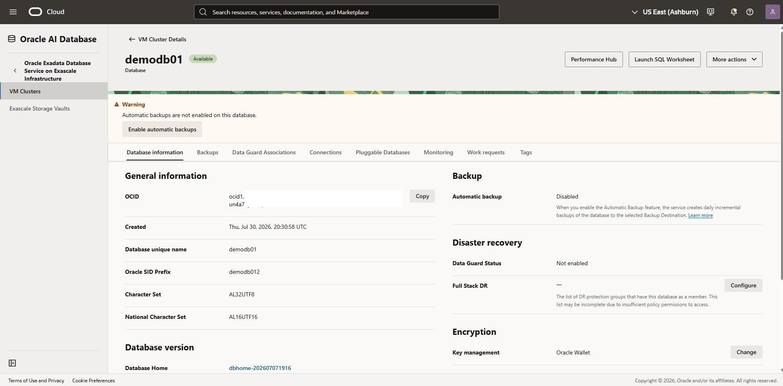Open the Learn more backup link

point(700,215)
